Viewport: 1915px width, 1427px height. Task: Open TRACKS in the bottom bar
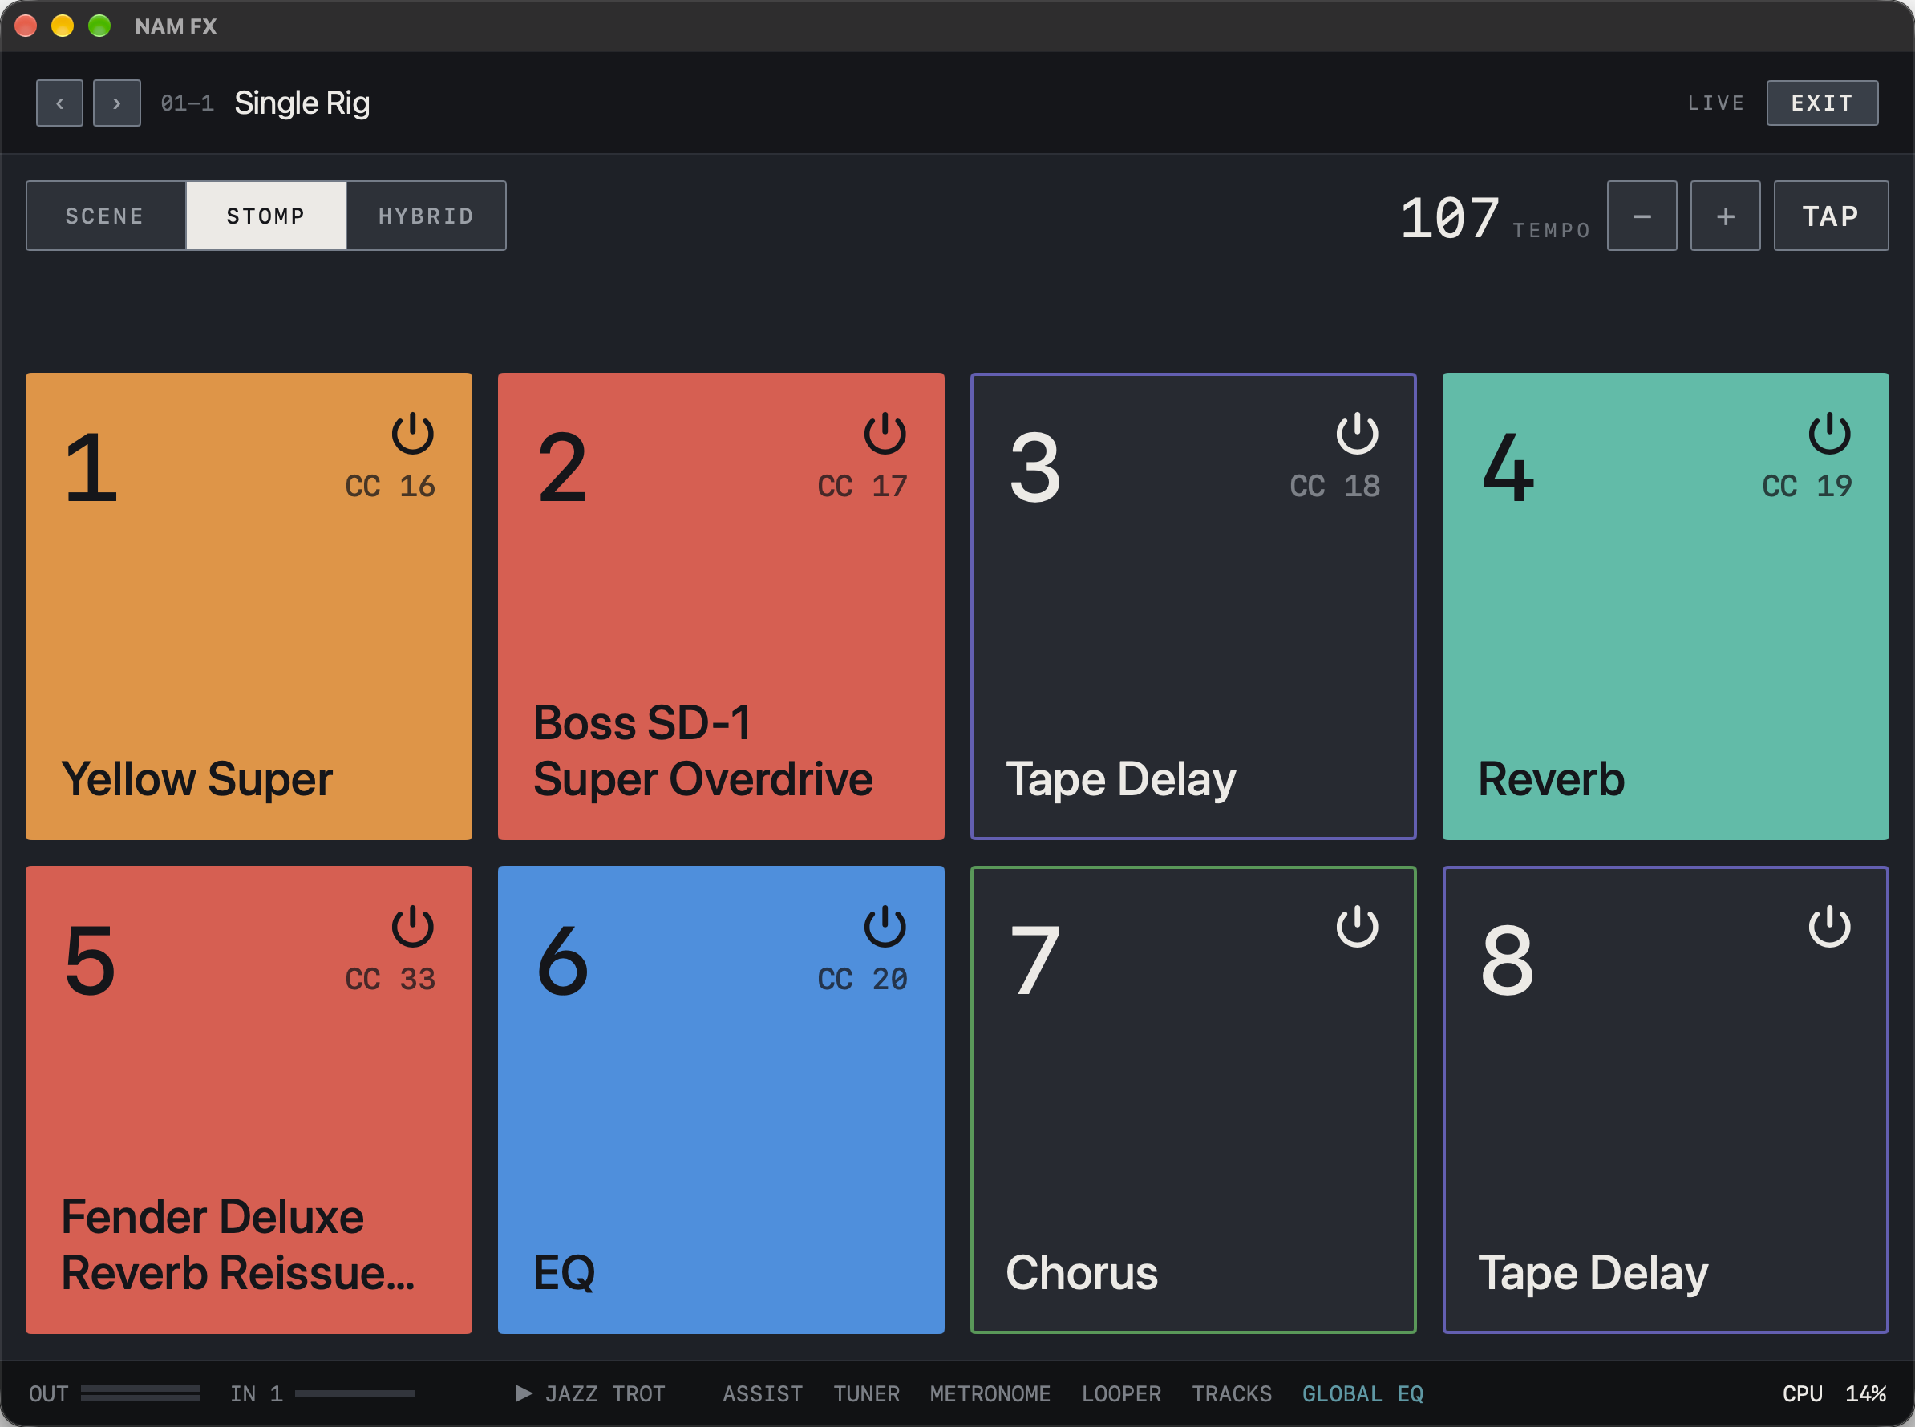pyautogui.click(x=1232, y=1393)
